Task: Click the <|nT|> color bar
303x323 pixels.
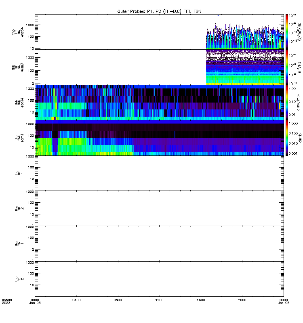Action: (287, 138)
